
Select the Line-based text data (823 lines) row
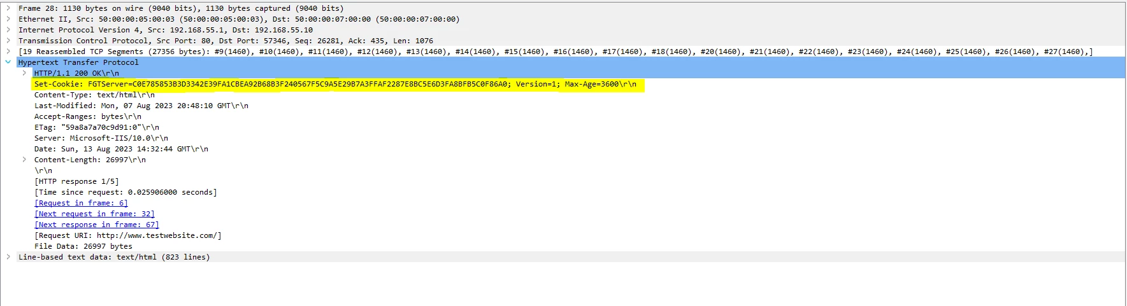click(x=114, y=257)
